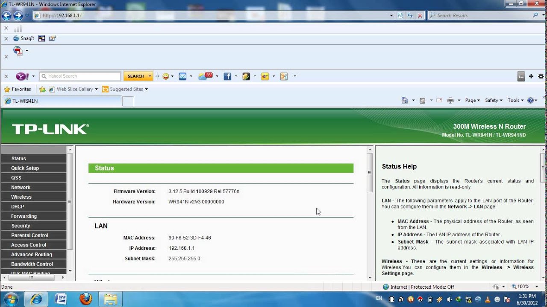Image resolution: width=547 pixels, height=307 pixels.
Task: Open the Tools menu dropdown
Action: 515,100
